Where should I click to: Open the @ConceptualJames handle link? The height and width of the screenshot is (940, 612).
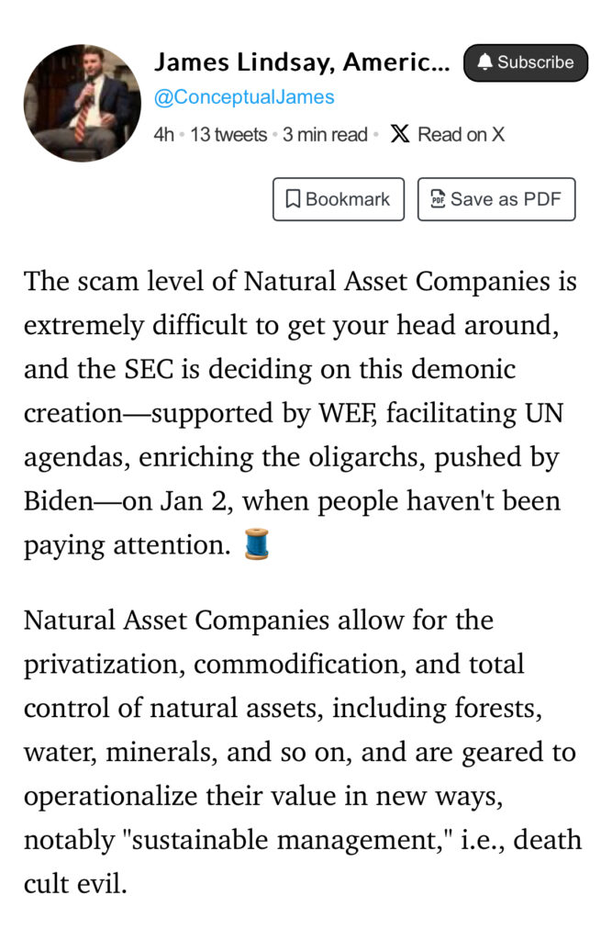tap(244, 97)
